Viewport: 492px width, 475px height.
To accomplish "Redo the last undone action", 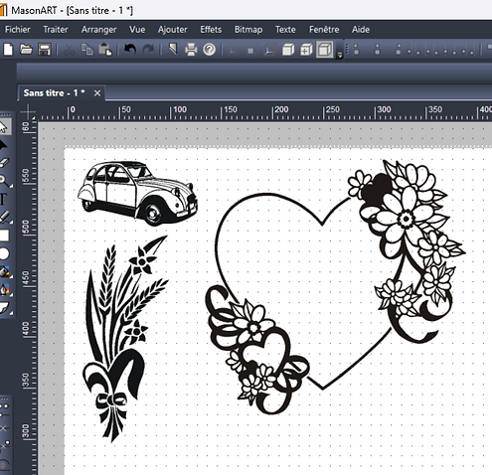I will pyautogui.click(x=148, y=50).
